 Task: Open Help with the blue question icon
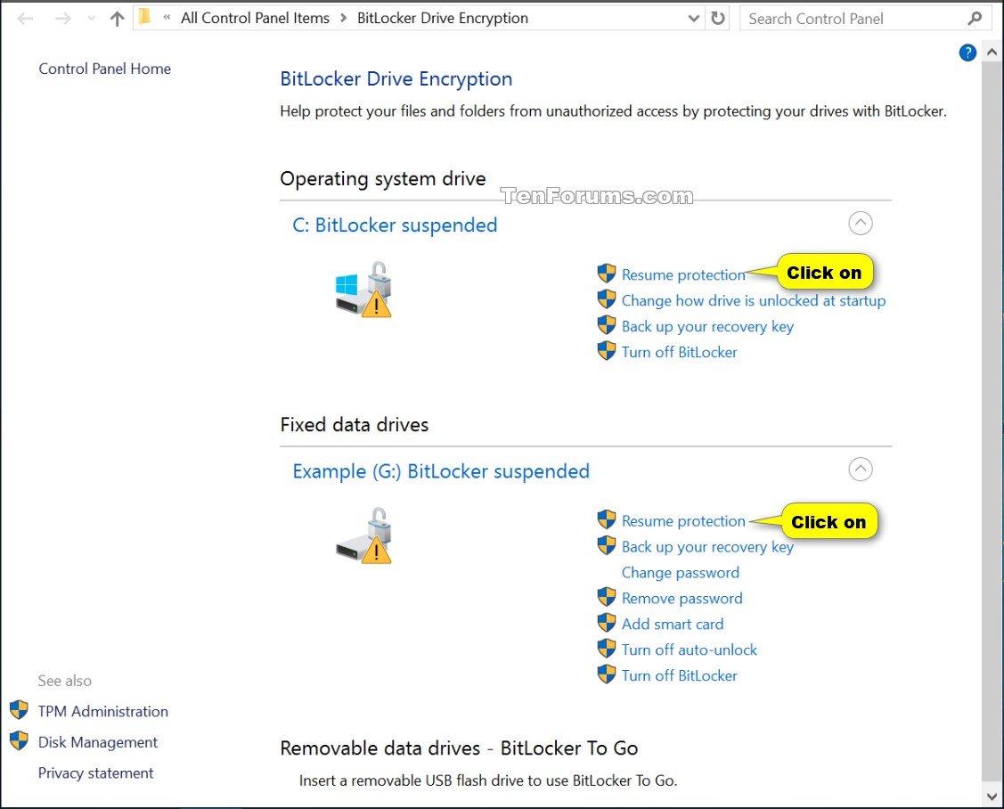coord(967,53)
